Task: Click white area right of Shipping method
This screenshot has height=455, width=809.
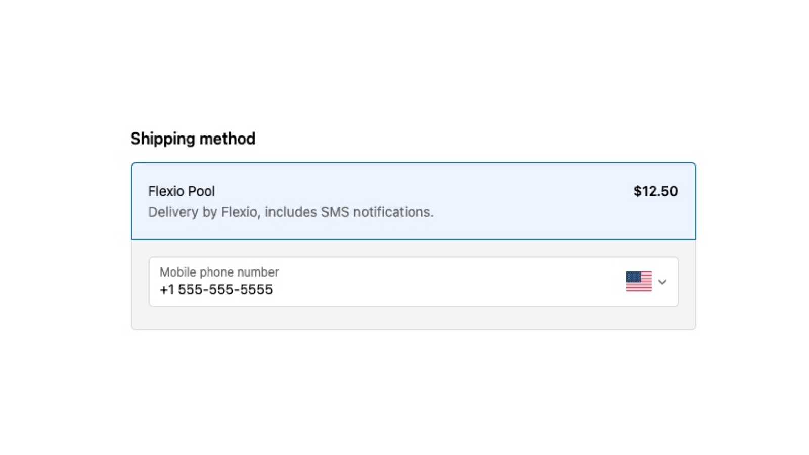Action: [455, 139]
